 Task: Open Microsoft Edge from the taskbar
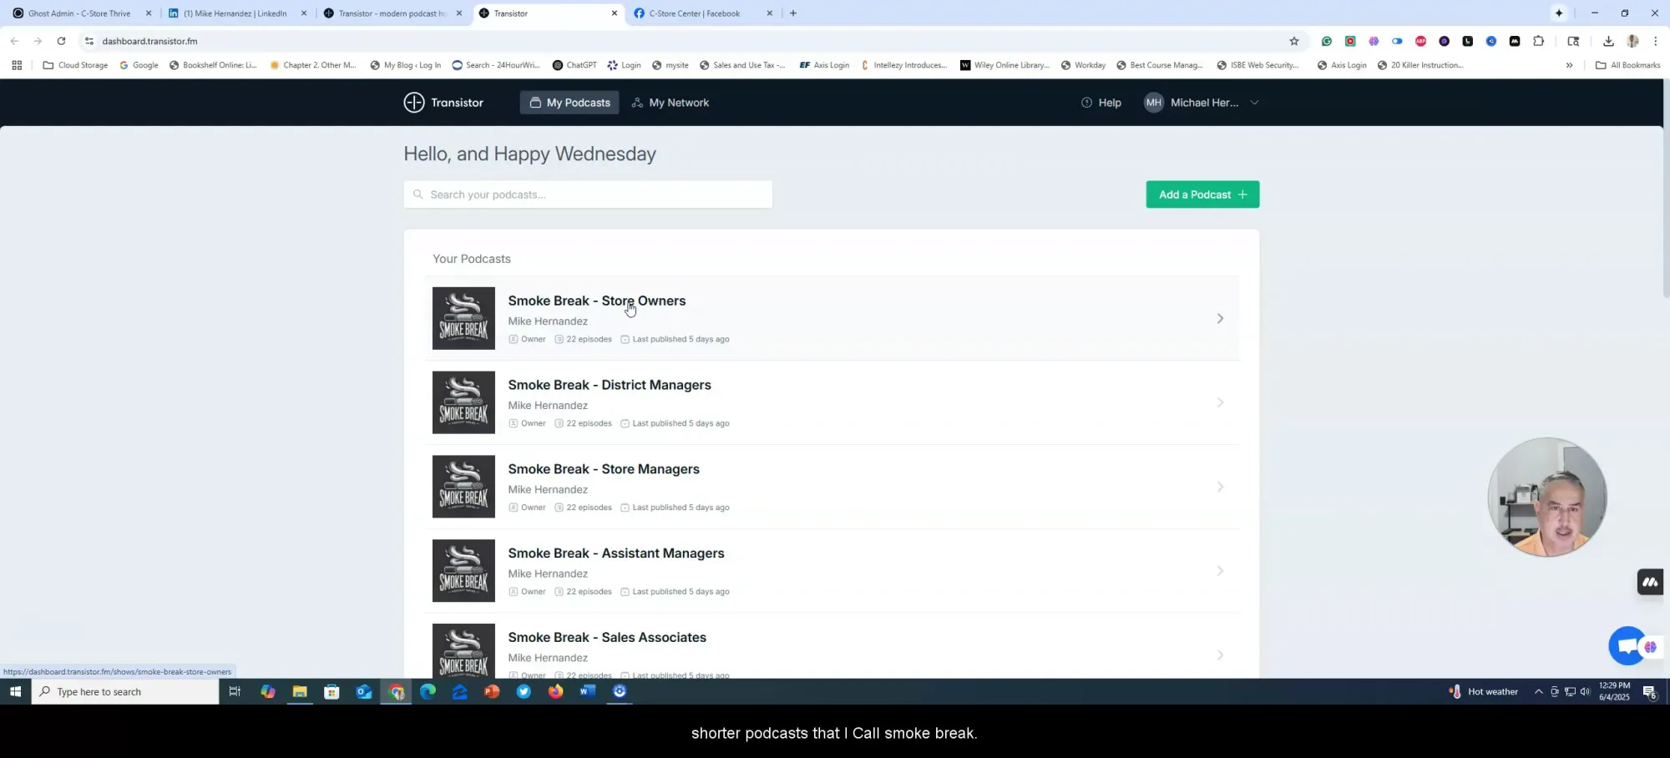(428, 691)
